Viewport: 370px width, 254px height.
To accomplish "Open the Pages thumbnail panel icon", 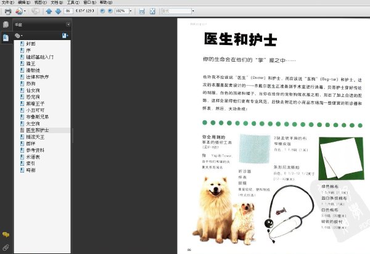I will 6,25.
